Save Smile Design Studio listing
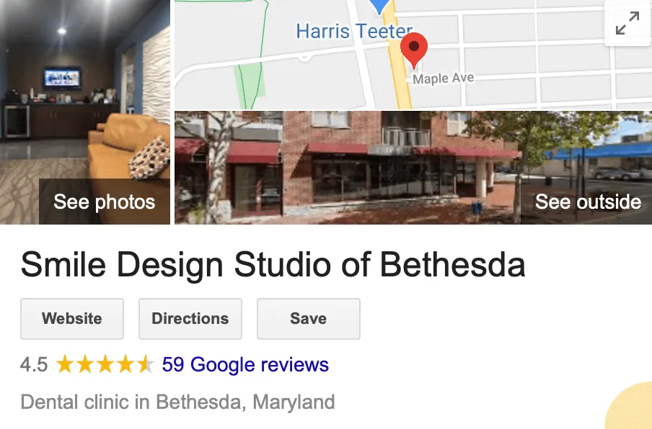 (x=309, y=319)
